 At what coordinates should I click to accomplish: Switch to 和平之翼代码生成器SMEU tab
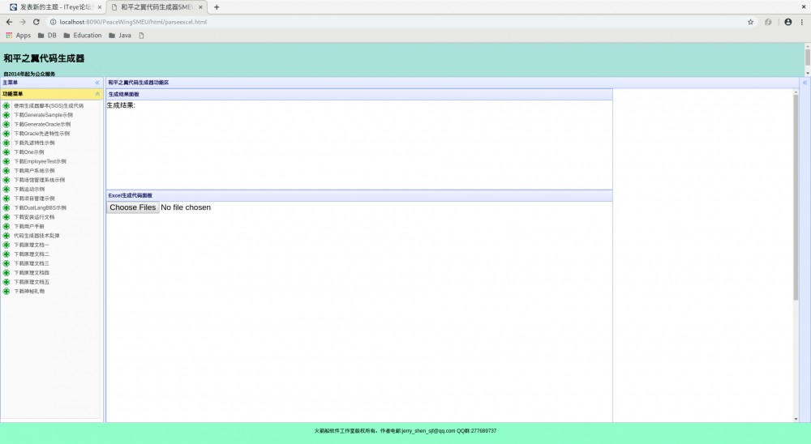(157, 7)
